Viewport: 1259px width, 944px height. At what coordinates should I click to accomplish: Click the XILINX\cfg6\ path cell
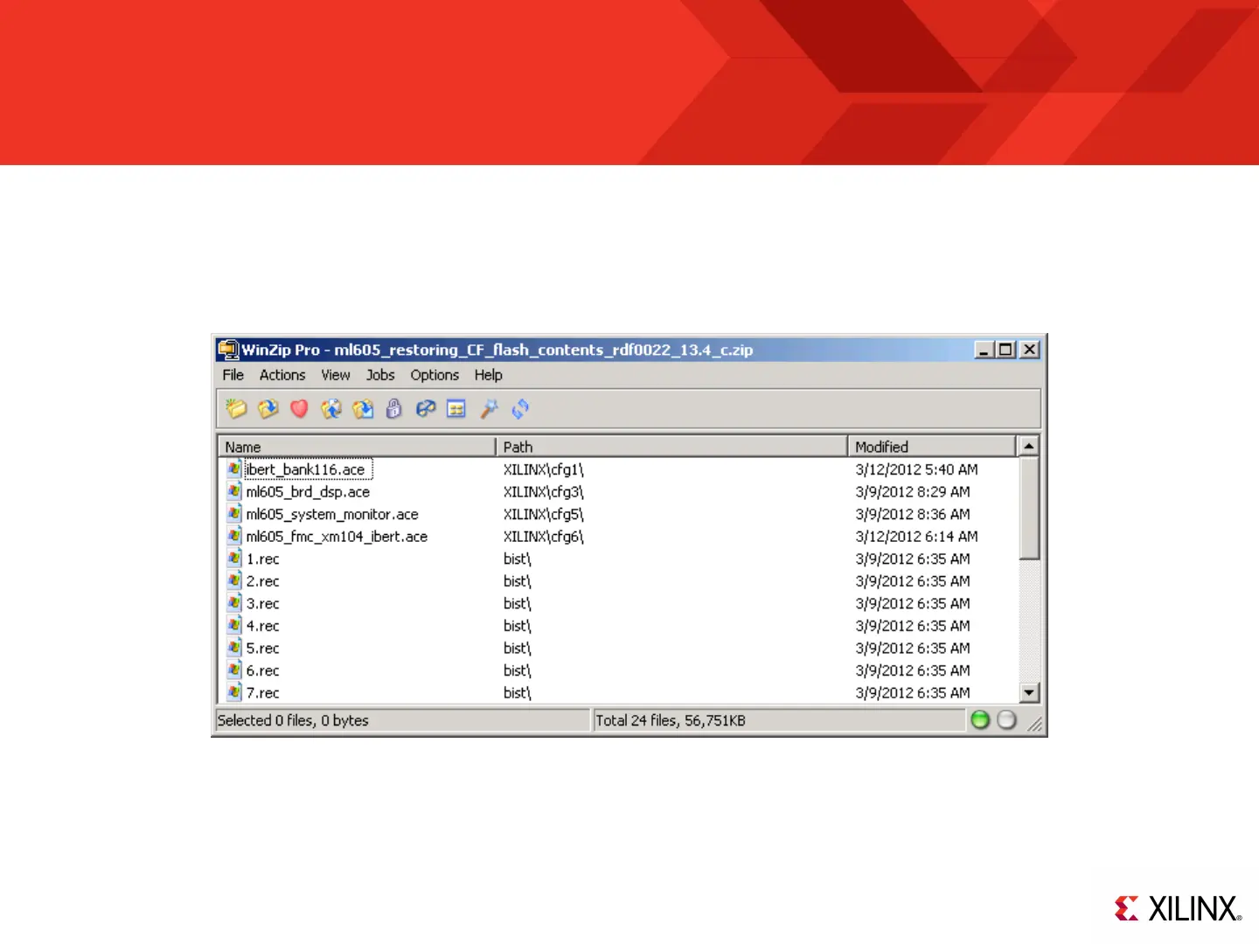543,536
